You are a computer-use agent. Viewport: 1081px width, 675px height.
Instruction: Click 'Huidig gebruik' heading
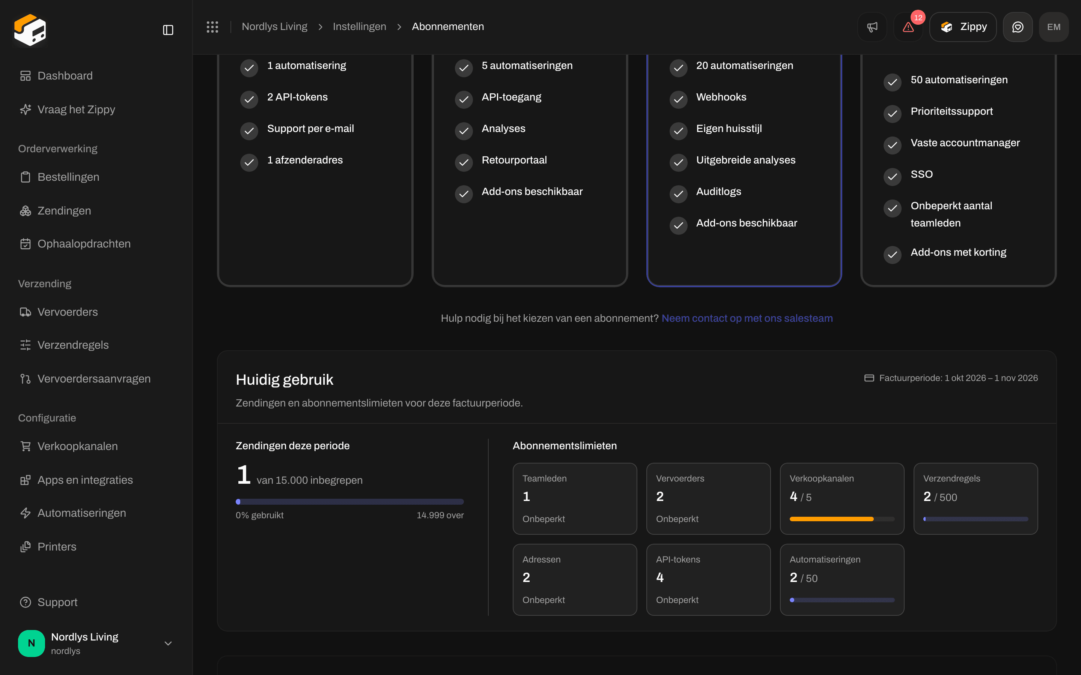tap(284, 379)
